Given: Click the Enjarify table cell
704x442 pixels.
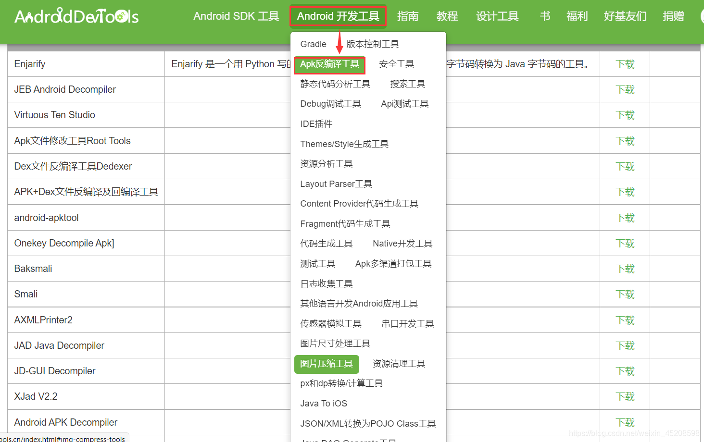Looking at the screenshot, I should pos(86,64).
